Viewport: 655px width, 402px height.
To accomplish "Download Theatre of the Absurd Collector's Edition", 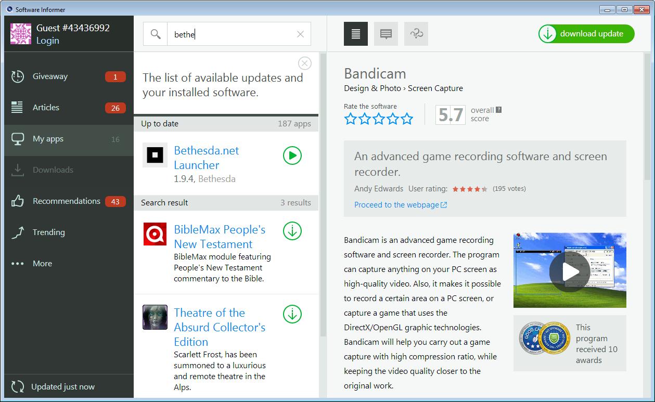I will pyautogui.click(x=292, y=314).
